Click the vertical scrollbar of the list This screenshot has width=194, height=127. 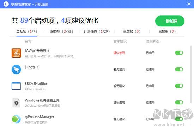191,74
